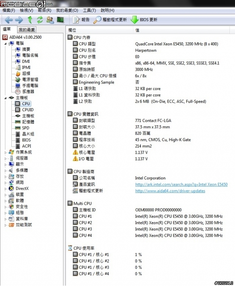Click the Refresh toolbar icon
The height and width of the screenshot is (286, 235).
coord(40,20)
